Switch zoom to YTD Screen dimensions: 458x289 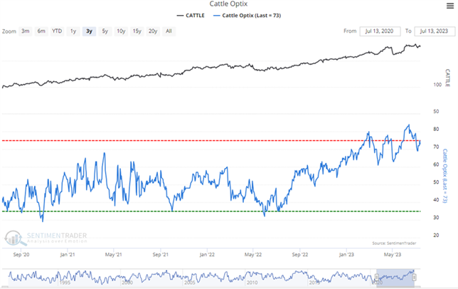pos(58,31)
